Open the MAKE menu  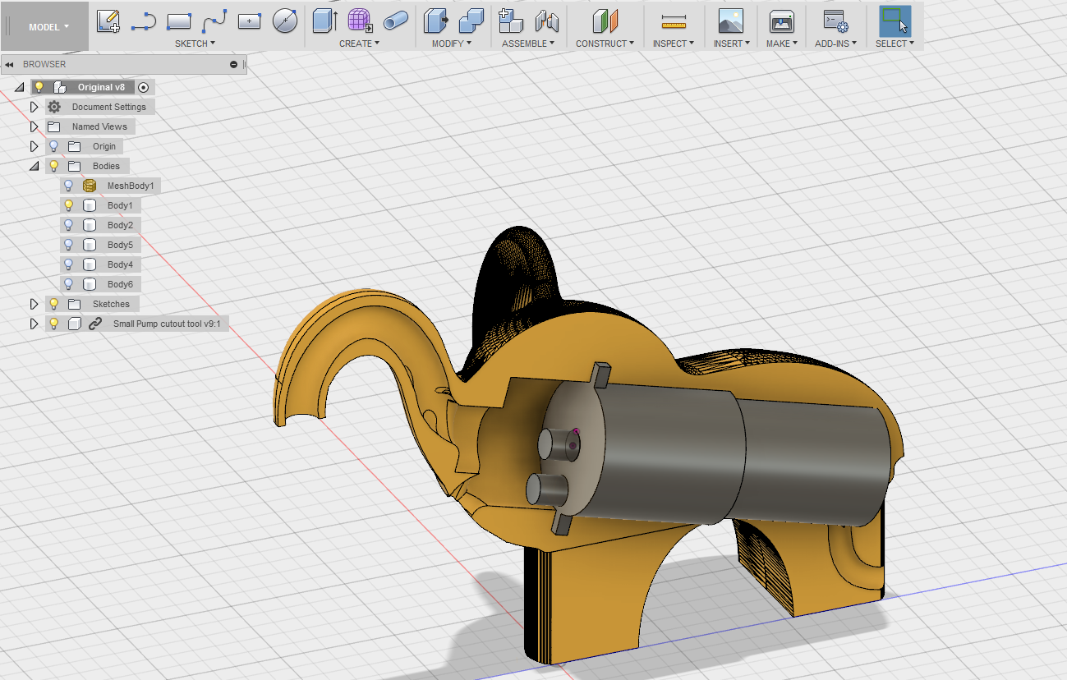point(782,44)
